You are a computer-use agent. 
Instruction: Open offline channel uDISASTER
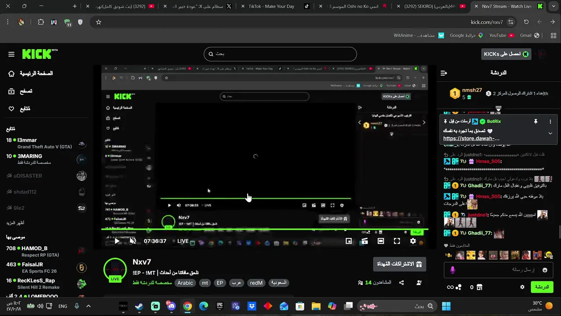pos(46,176)
